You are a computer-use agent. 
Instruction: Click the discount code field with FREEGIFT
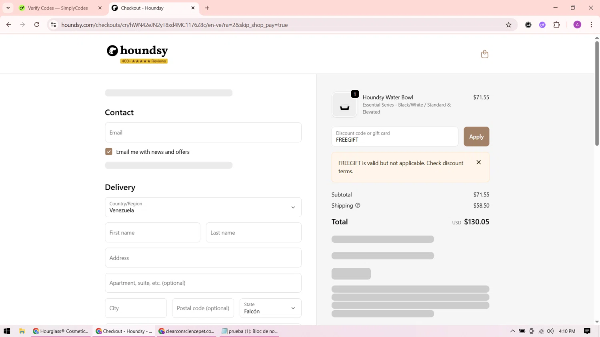[x=395, y=137]
